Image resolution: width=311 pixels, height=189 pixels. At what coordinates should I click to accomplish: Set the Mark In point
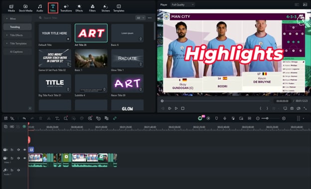click(261, 108)
